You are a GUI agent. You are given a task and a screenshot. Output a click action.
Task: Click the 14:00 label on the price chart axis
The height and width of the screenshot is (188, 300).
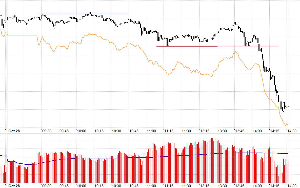[257, 131]
